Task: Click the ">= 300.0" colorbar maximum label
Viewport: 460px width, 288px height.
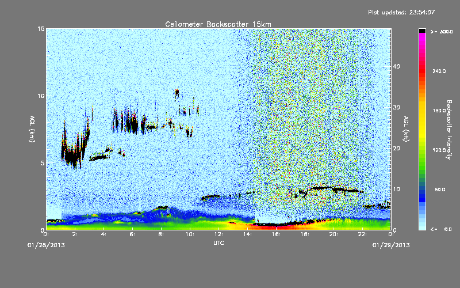Action: (441, 32)
